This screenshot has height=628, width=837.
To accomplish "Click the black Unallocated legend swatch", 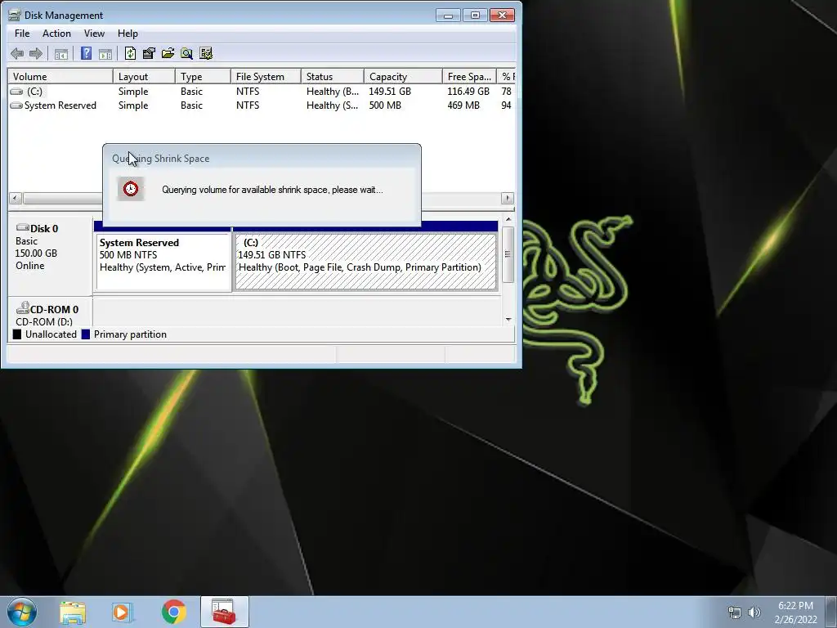I will [x=17, y=334].
